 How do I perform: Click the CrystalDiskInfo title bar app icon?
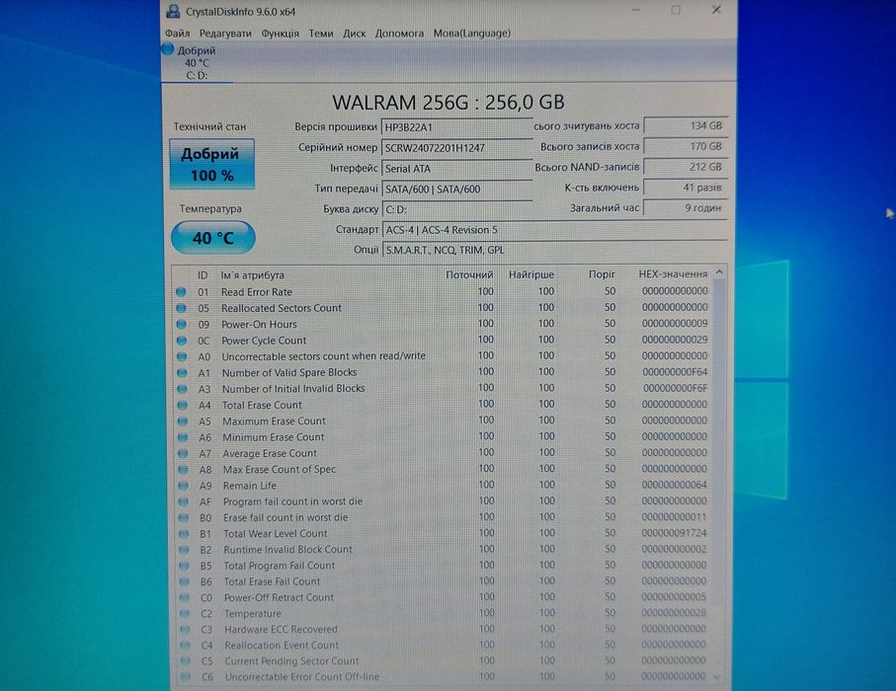[173, 11]
